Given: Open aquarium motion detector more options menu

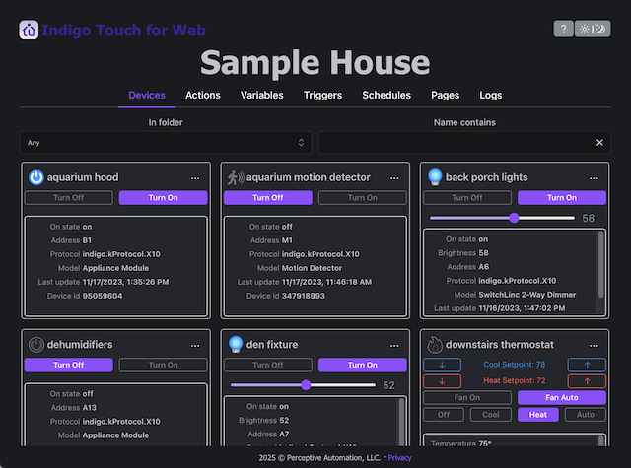Looking at the screenshot, I should coord(394,178).
